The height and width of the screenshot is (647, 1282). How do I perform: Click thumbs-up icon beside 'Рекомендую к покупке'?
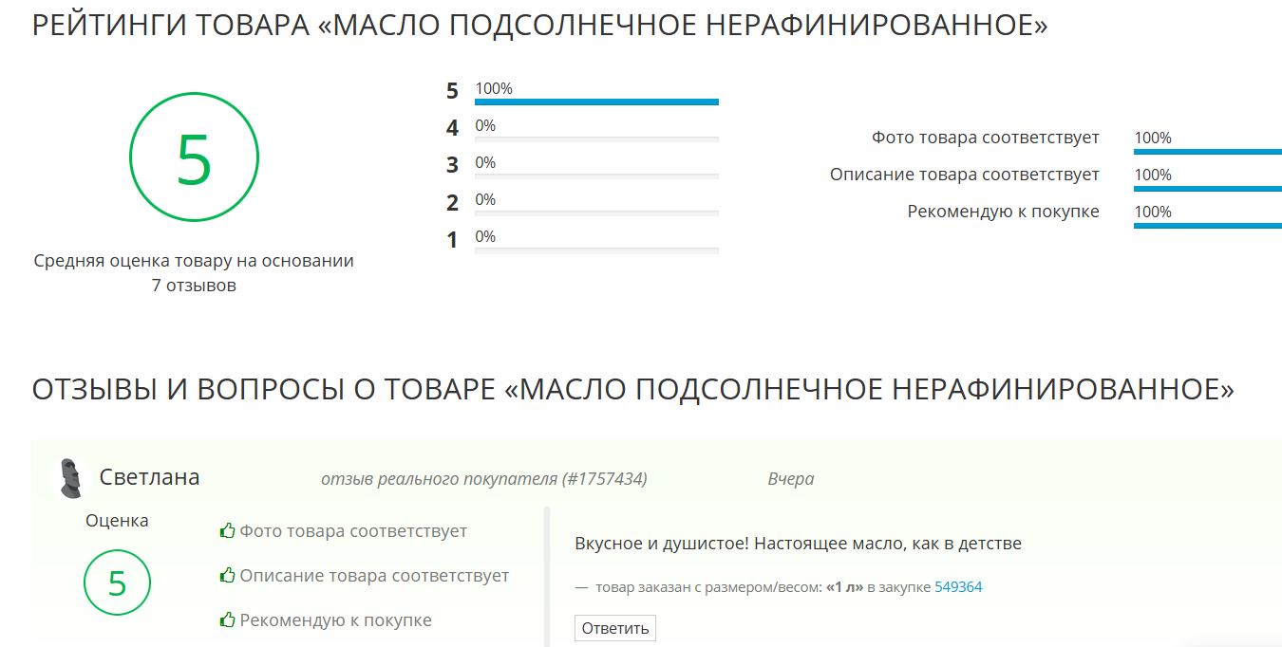[x=227, y=620]
